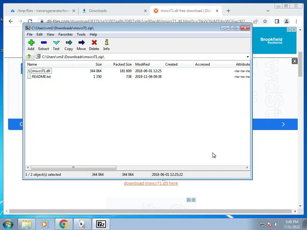The height and width of the screenshot is (230, 307).
Task: Open Action Center flag tray icon
Action: click(x=270, y=224)
